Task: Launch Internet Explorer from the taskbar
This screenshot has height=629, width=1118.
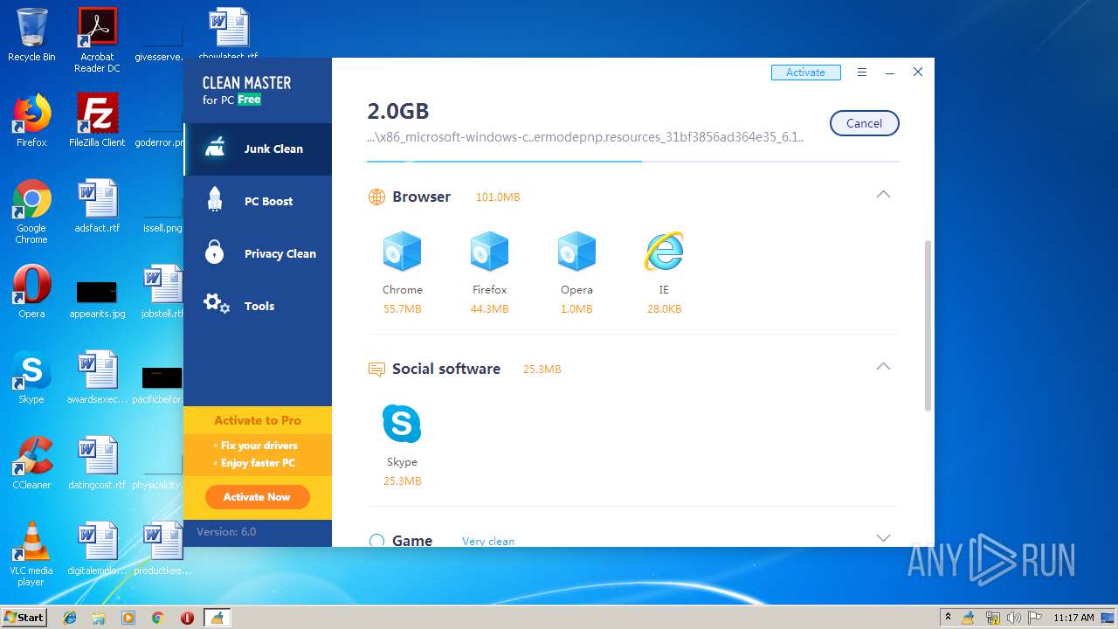Action: pos(70,618)
